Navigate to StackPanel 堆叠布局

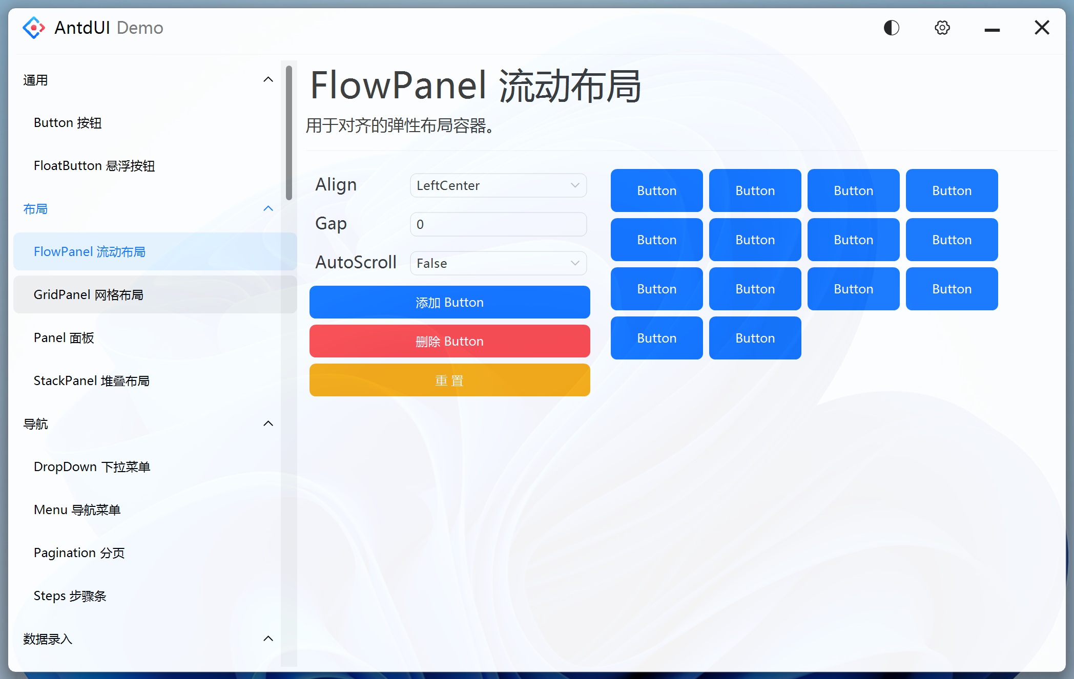92,380
